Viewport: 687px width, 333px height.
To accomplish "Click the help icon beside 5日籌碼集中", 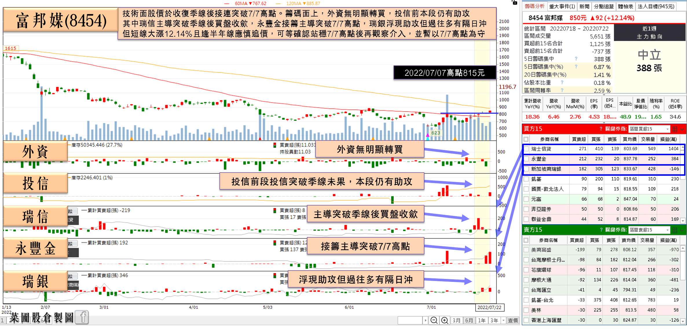I will (576, 59).
